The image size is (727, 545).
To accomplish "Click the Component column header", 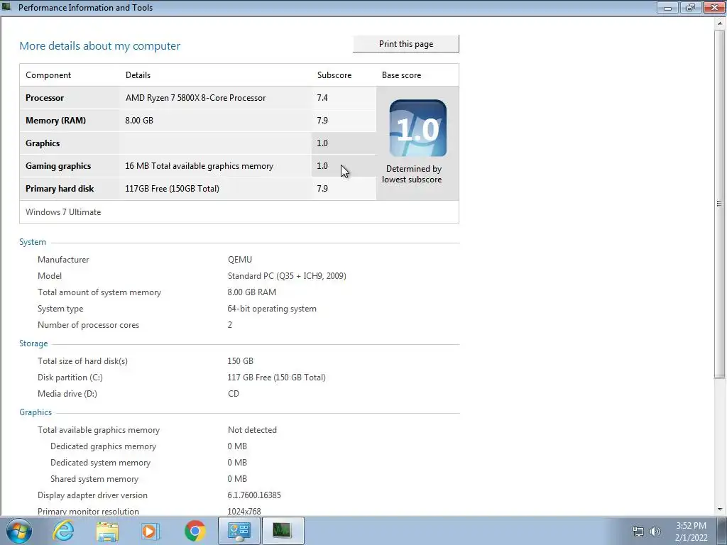I will (x=48, y=75).
